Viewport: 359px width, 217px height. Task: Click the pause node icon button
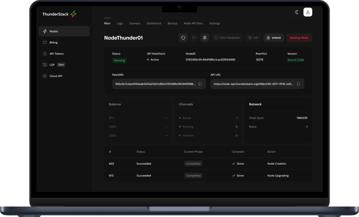click(x=204, y=38)
